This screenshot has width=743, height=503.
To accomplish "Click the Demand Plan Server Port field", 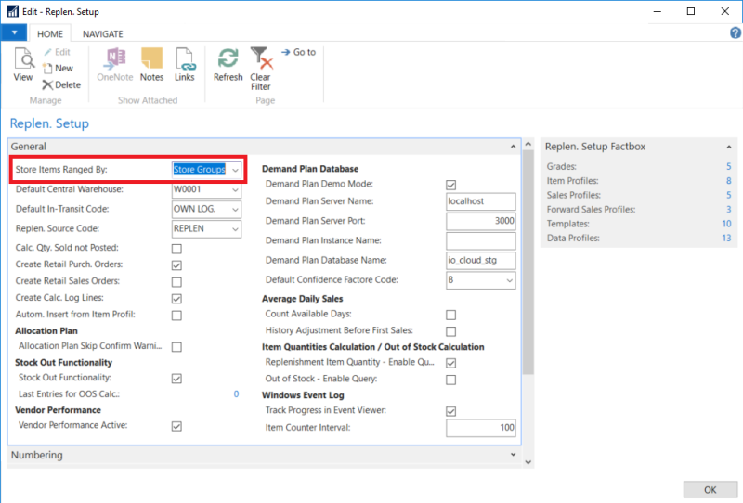I will tap(480, 221).
